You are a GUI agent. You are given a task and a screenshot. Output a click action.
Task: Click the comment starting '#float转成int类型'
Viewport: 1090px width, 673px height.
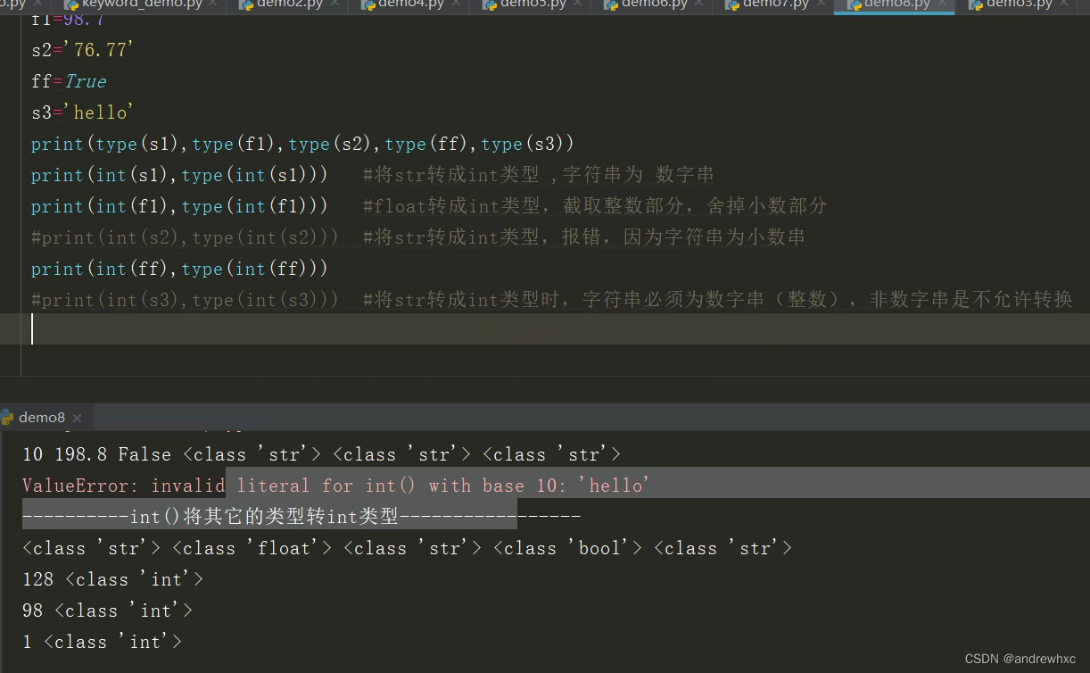click(x=596, y=206)
